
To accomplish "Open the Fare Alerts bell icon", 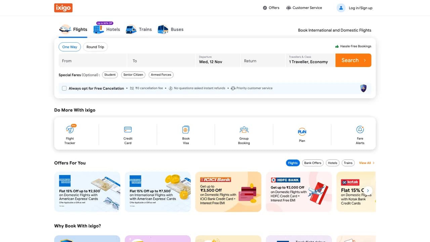I will [x=360, y=129].
